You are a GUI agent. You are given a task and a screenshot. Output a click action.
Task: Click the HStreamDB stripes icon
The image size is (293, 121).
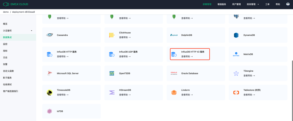(x=112, y=93)
